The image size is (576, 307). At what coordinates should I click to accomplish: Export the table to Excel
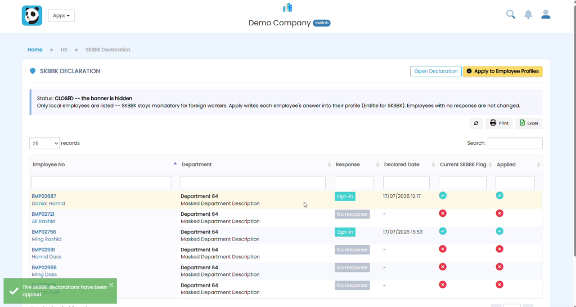tap(529, 123)
